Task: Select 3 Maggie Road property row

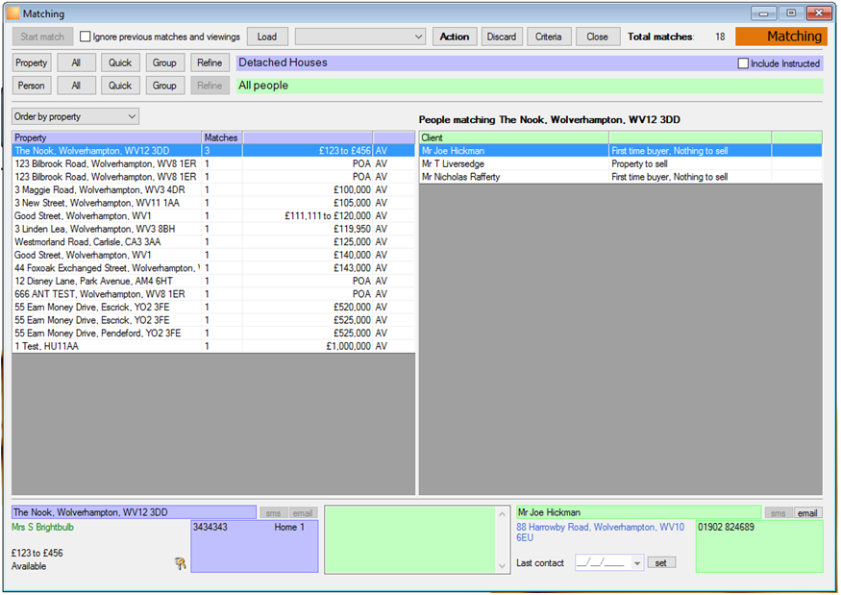Action: [213, 190]
